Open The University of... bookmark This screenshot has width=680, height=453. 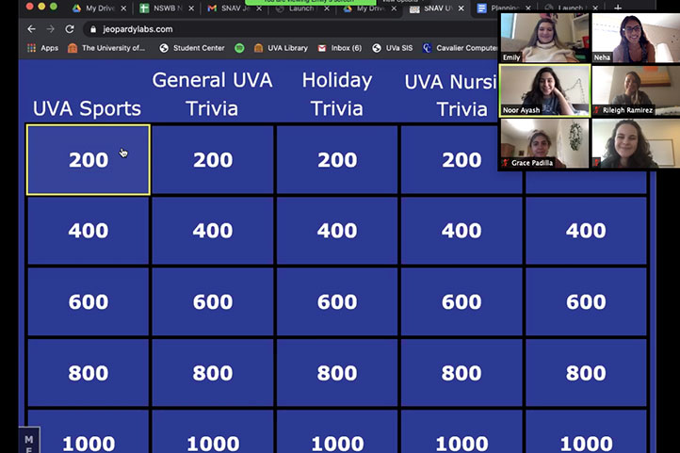tap(106, 48)
